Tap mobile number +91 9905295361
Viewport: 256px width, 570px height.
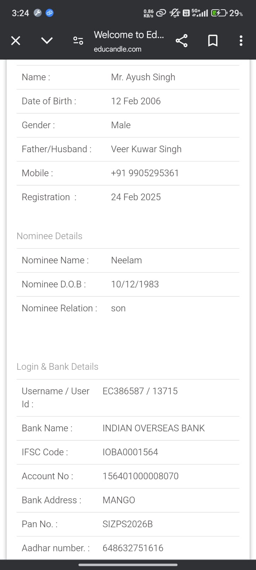(145, 173)
